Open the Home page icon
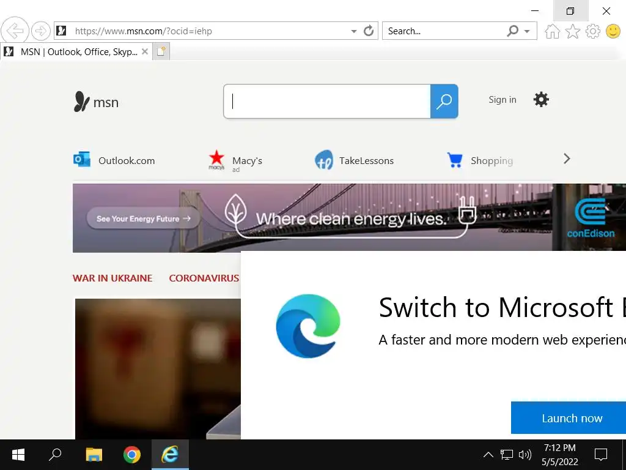This screenshot has height=470, width=626. 552,31
